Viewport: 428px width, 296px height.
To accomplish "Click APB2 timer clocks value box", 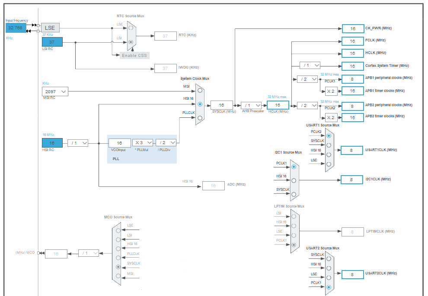I will pos(353,118).
